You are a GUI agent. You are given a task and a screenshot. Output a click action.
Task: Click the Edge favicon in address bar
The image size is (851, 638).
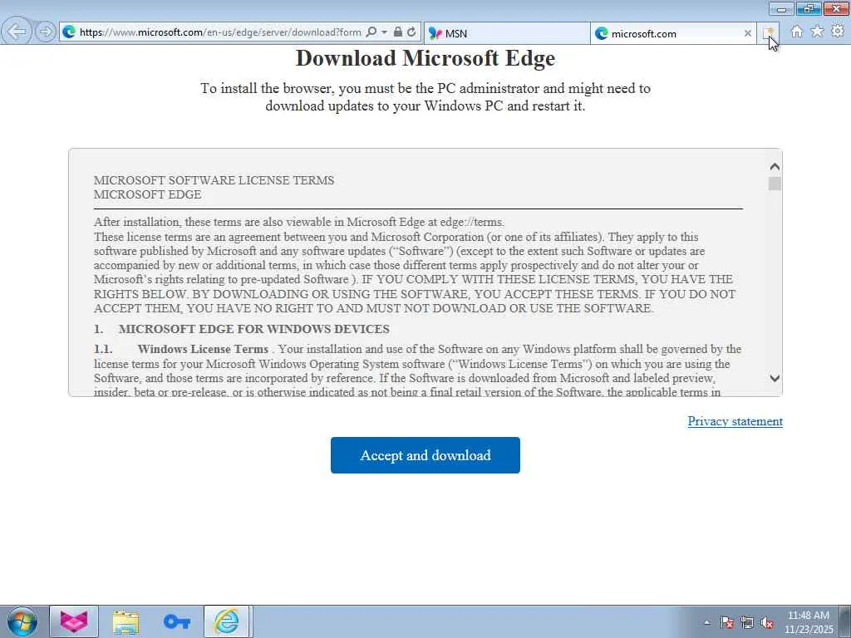pyautogui.click(x=69, y=32)
